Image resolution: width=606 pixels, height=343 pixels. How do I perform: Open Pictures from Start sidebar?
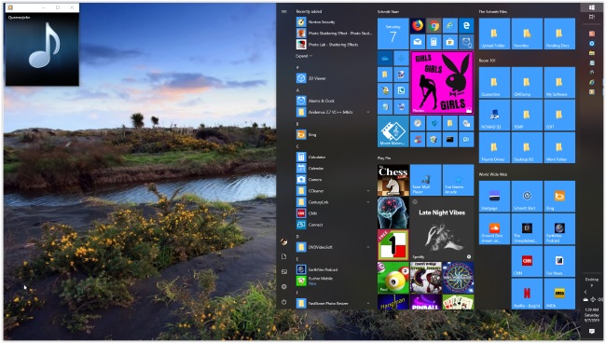[284, 271]
